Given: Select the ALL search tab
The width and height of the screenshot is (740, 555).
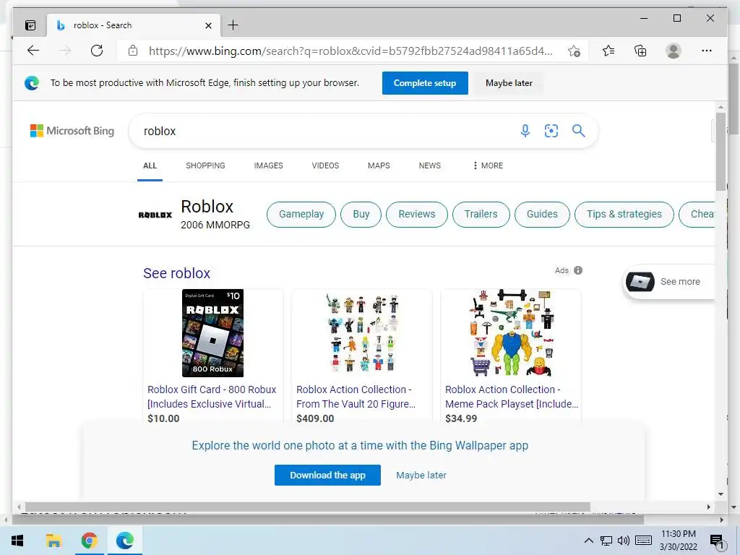Looking at the screenshot, I should (150, 165).
